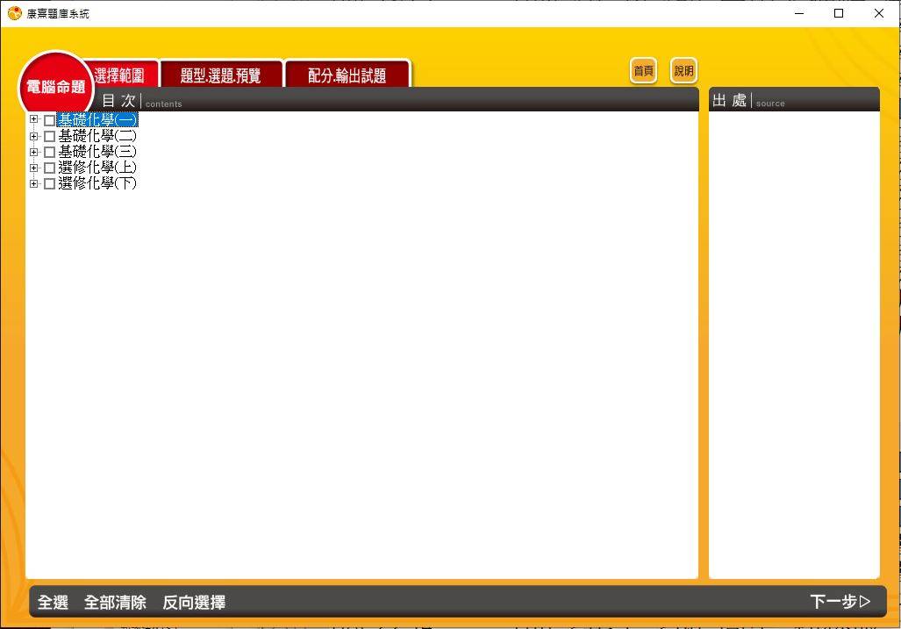Screen dimensions: 901x629
Task: Check the 基礎化學(三) checkbox
Action: (49, 152)
